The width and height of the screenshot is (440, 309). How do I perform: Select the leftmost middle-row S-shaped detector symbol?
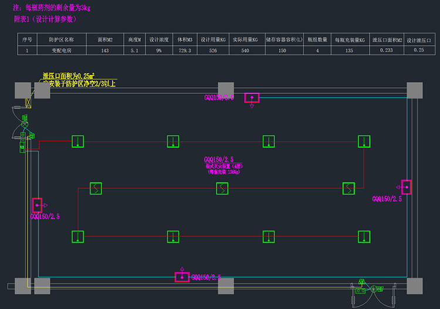click(x=96, y=188)
